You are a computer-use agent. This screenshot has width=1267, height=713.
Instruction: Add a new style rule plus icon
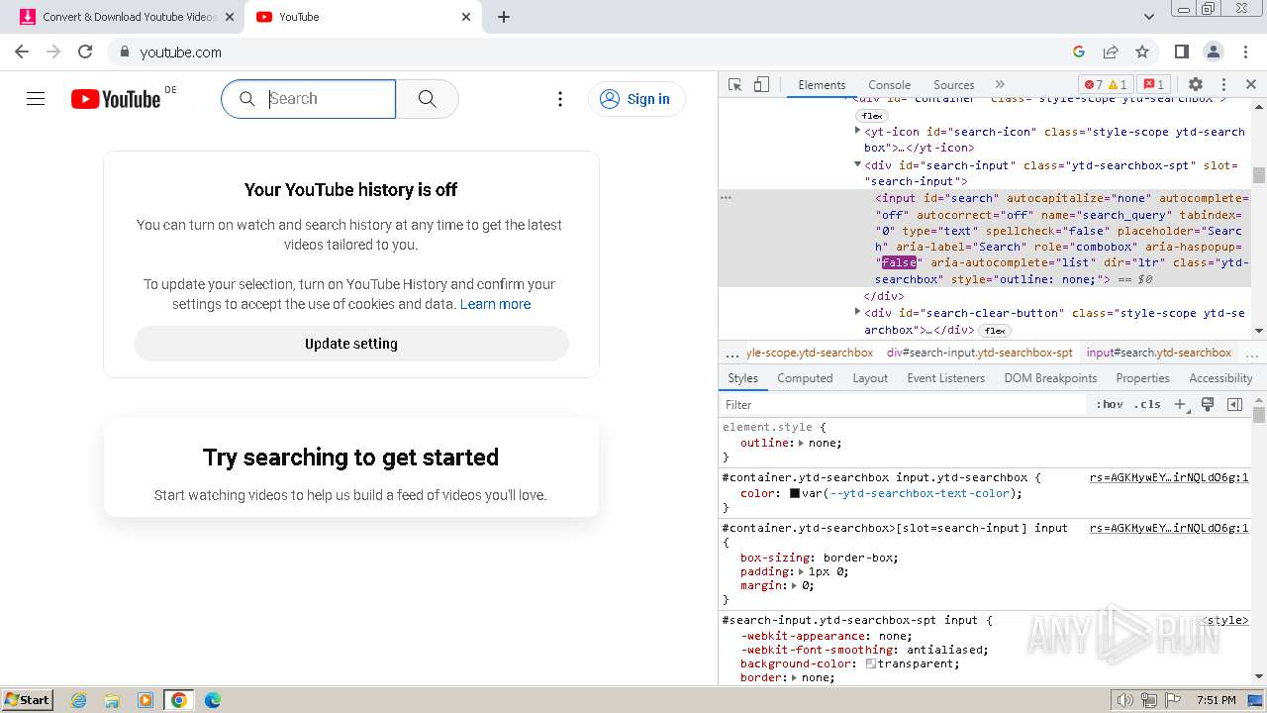[1180, 404]
